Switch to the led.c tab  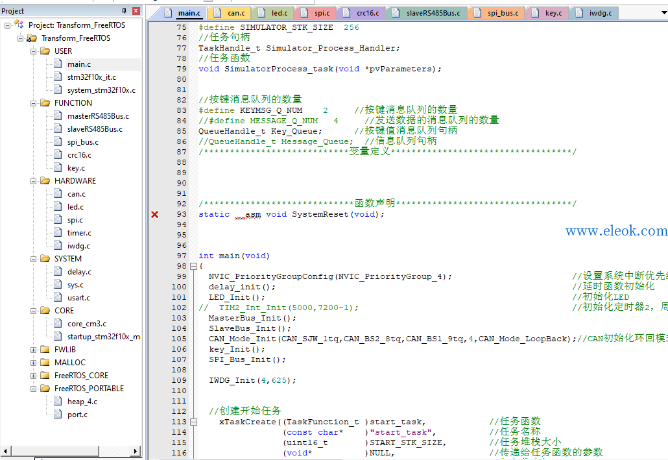point(272,13)
